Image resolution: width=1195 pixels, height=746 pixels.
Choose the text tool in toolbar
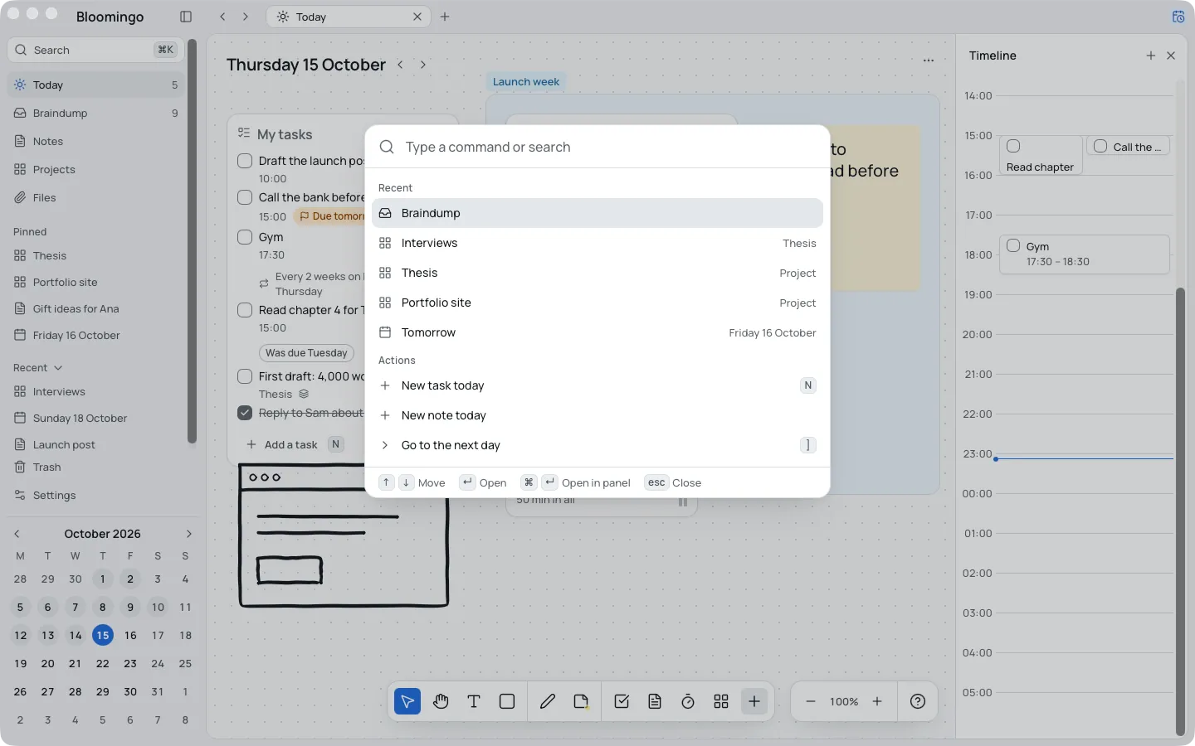[x=474, y=701]
